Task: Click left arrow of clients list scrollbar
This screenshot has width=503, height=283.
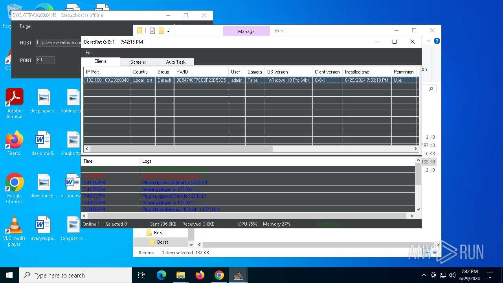Action: pos(87,149)
